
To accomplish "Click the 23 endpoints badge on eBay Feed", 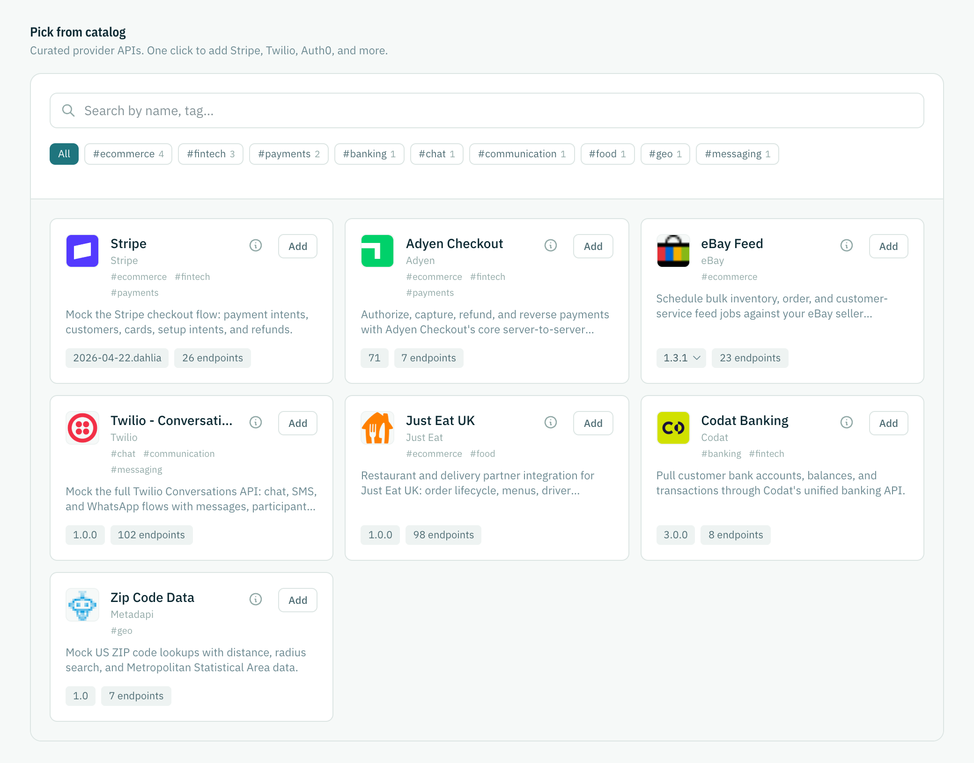I will pos(750,358).
